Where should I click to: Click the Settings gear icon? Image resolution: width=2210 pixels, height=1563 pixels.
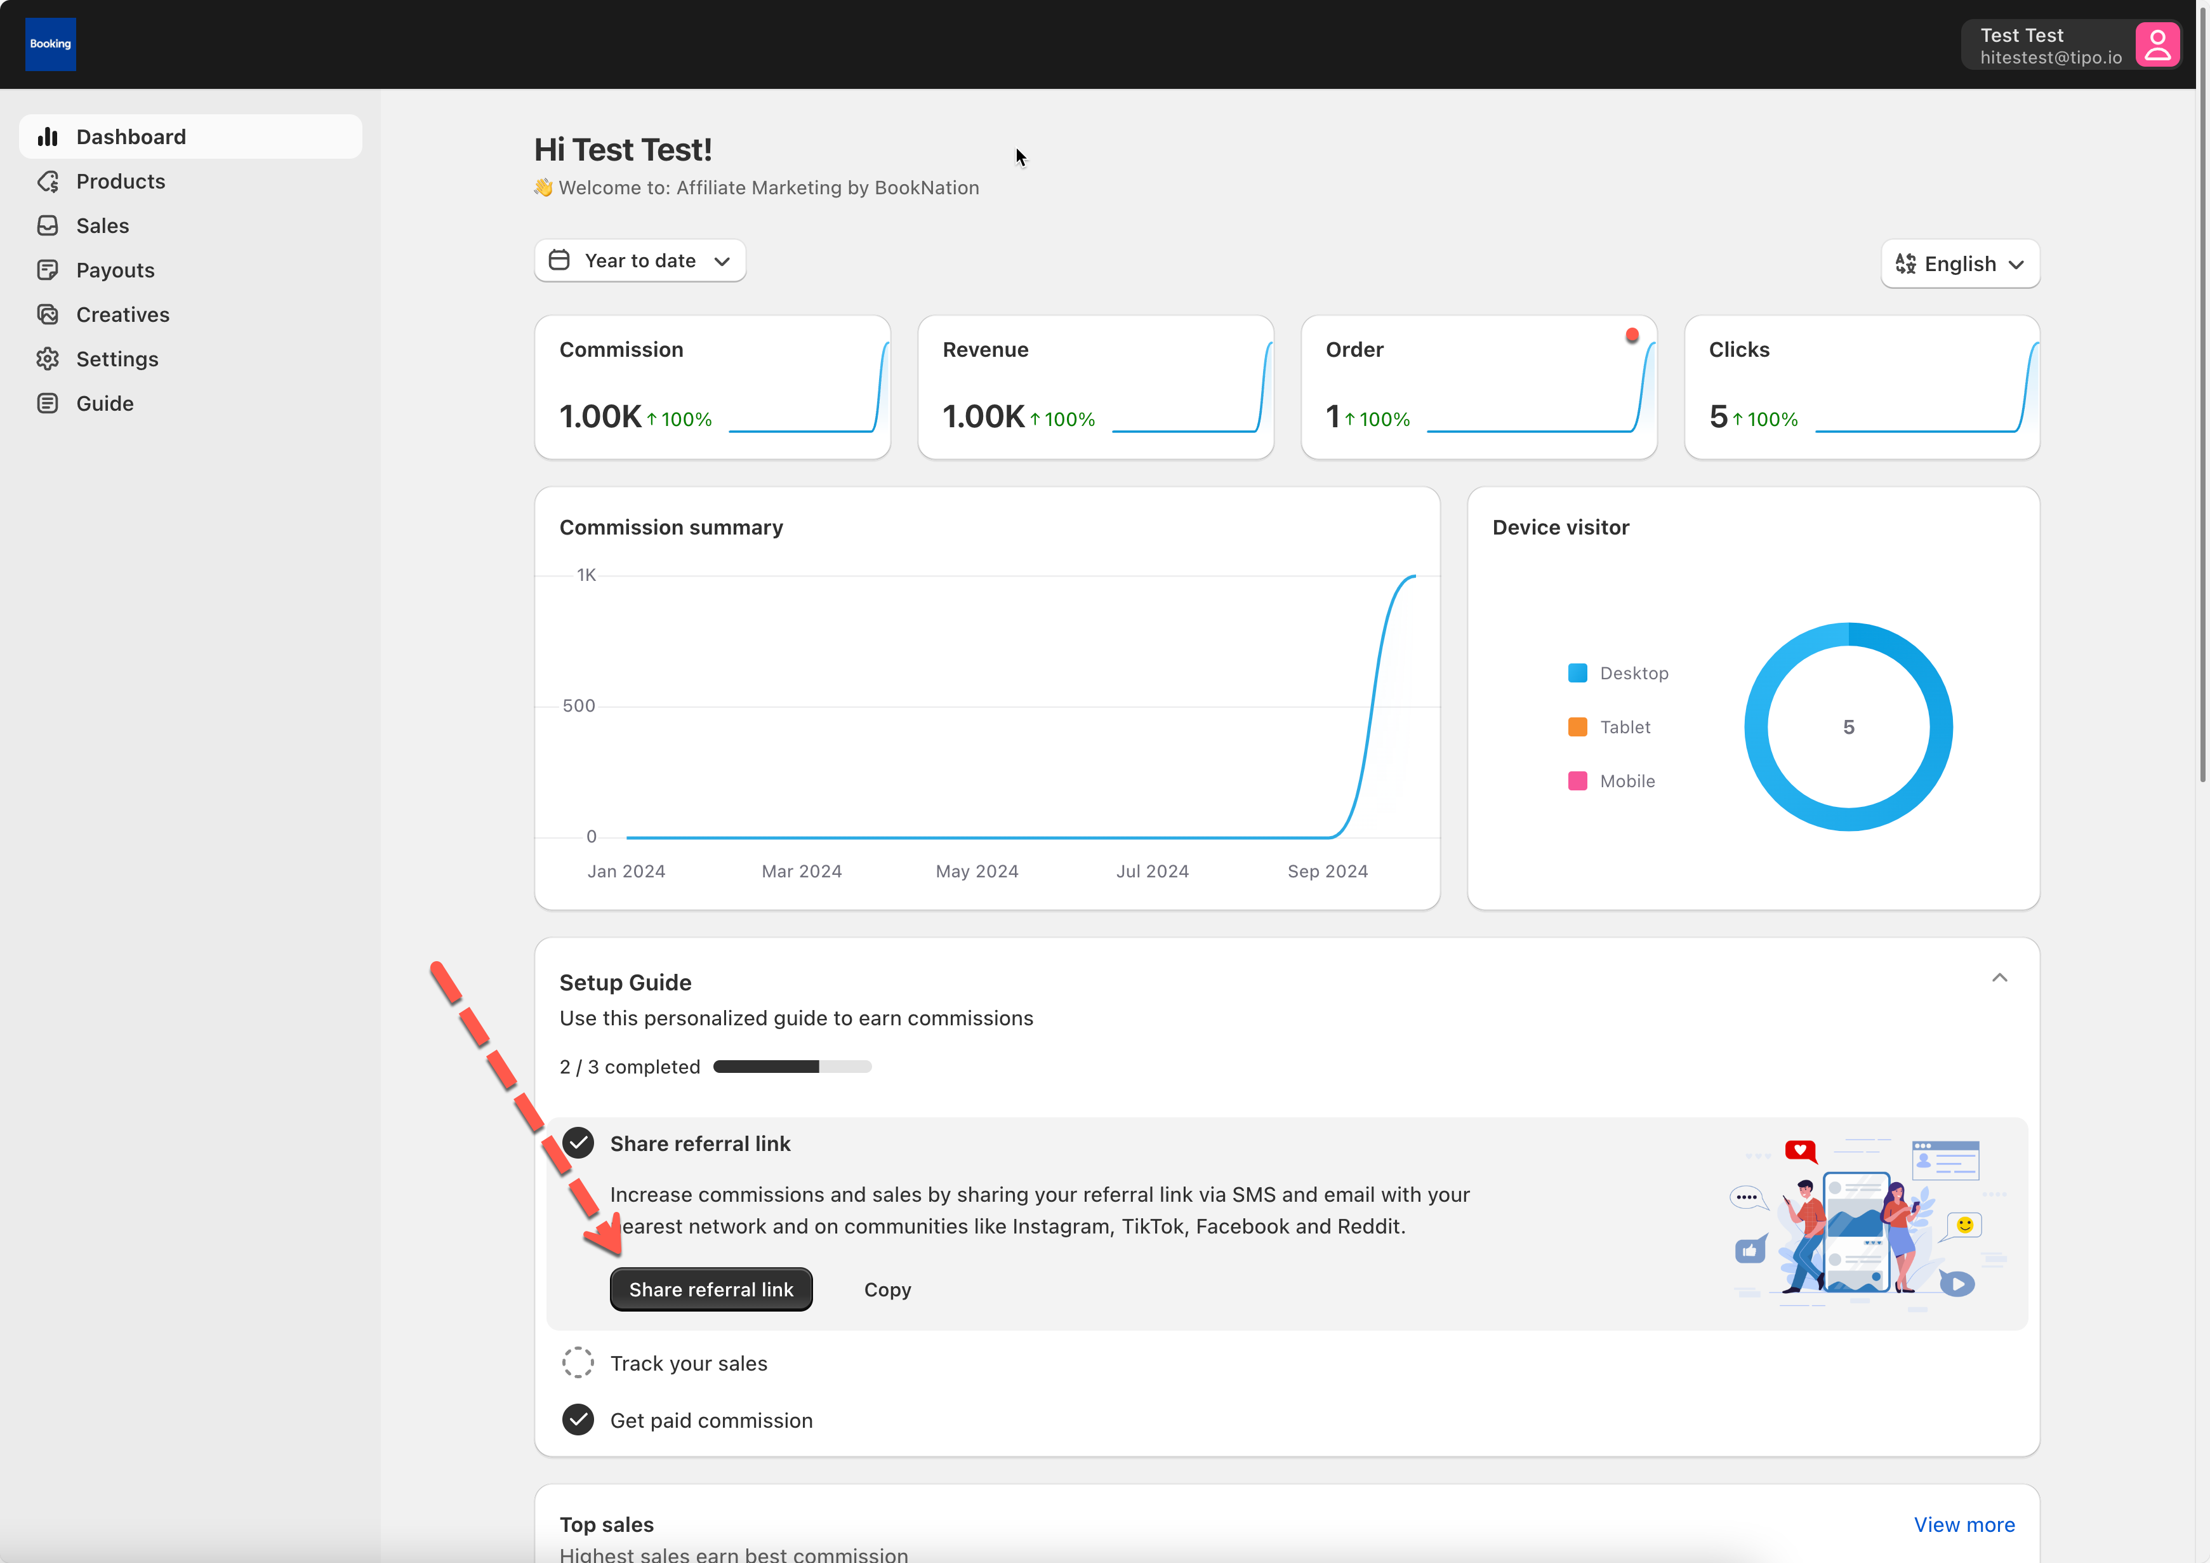point(47,359)
